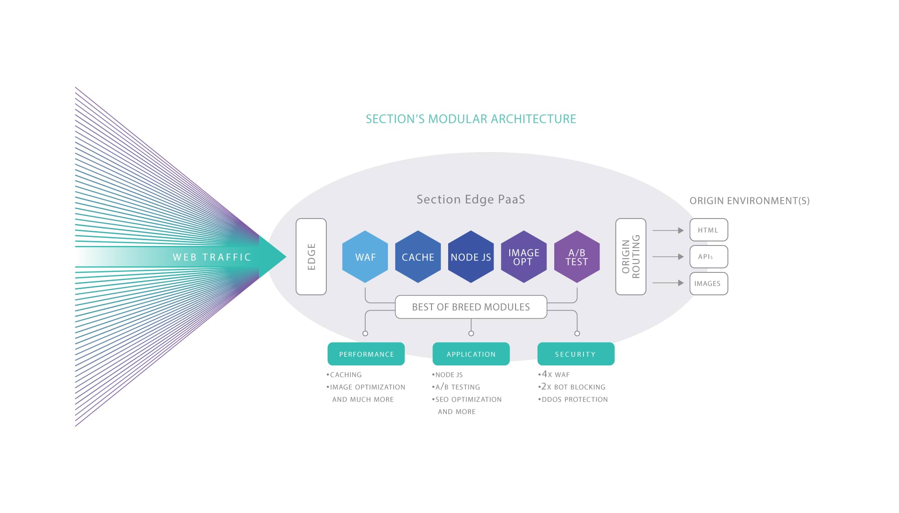899x513 pixels.
Task: Expand the IMAGES origin environment option
Action: pyautogui.click(x=705, y=282)
